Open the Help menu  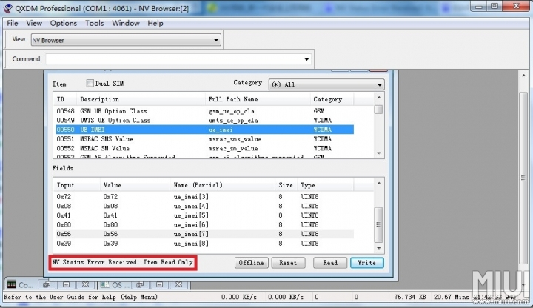pos(155,23)
